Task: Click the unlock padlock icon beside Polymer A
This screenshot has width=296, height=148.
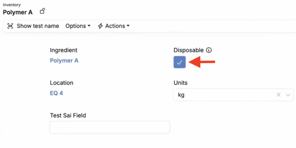Action: point(42,11)
